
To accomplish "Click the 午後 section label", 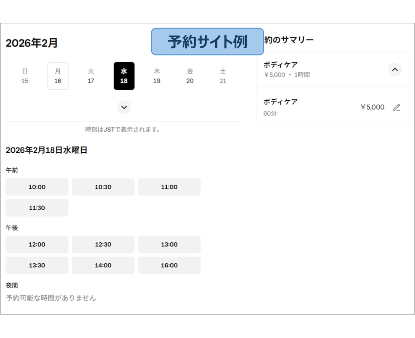I will click(x=12, y=228).
